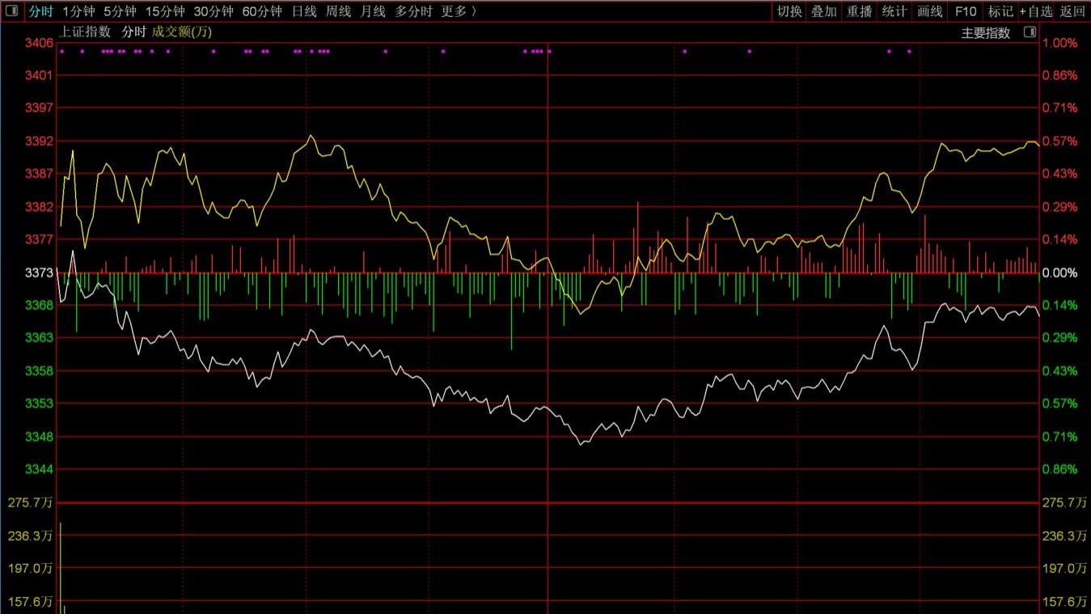
Task: Toggle the sidebar panel icon beside 分时 tab
Action: coord(12,11)
